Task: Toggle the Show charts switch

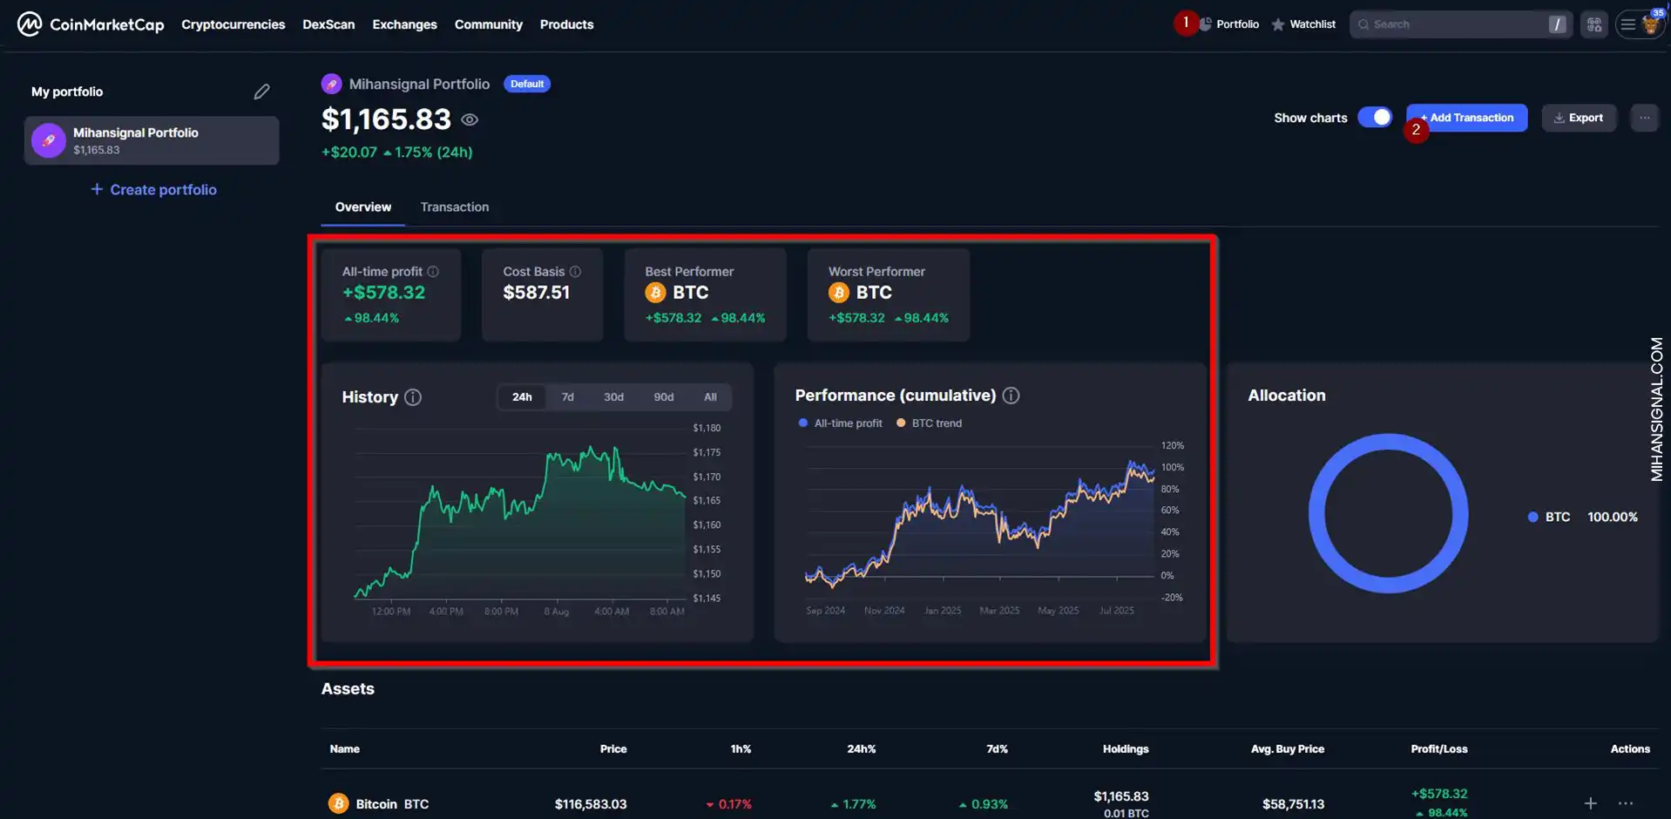Action: (1375, 118)
